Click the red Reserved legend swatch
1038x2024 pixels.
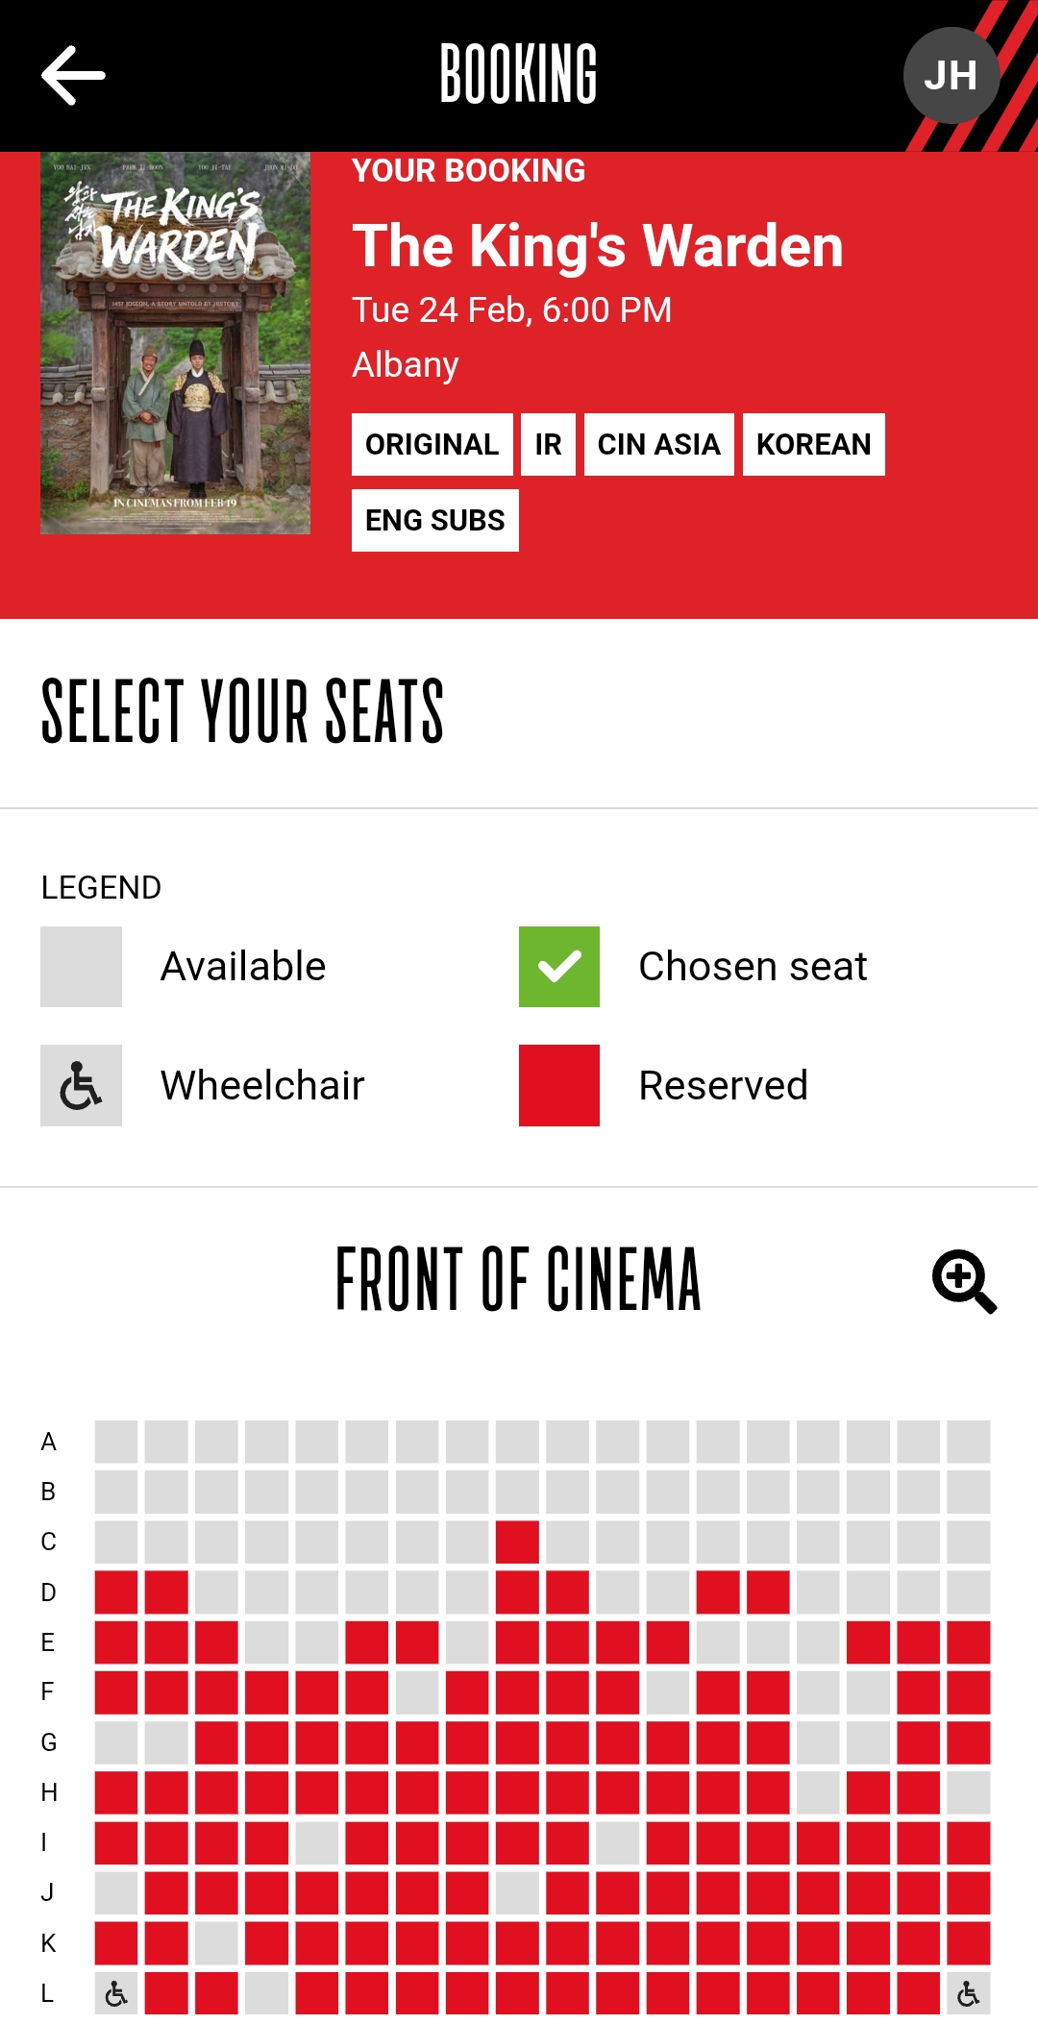click(559, 1085)
